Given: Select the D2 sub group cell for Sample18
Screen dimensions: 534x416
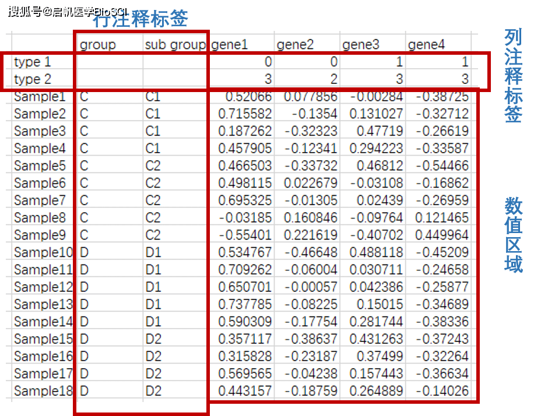Looking at the screenshot, I should click(x=153, y=391).
